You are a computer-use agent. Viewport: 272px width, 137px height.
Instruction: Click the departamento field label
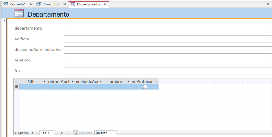(x=28, y=28)
